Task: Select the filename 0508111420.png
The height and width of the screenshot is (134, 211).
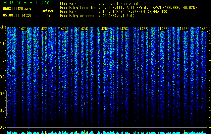Action: coord(17,9)
